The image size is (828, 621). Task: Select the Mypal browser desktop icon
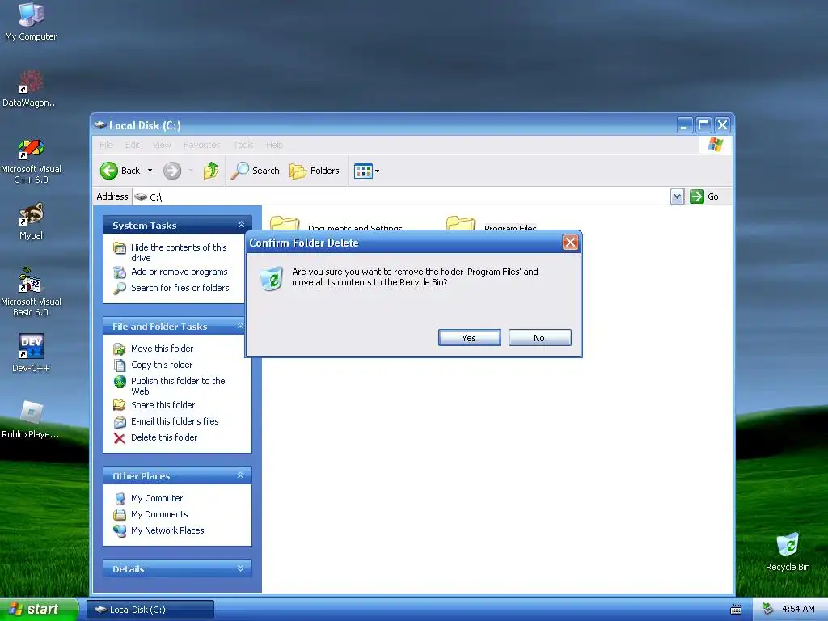32,214
